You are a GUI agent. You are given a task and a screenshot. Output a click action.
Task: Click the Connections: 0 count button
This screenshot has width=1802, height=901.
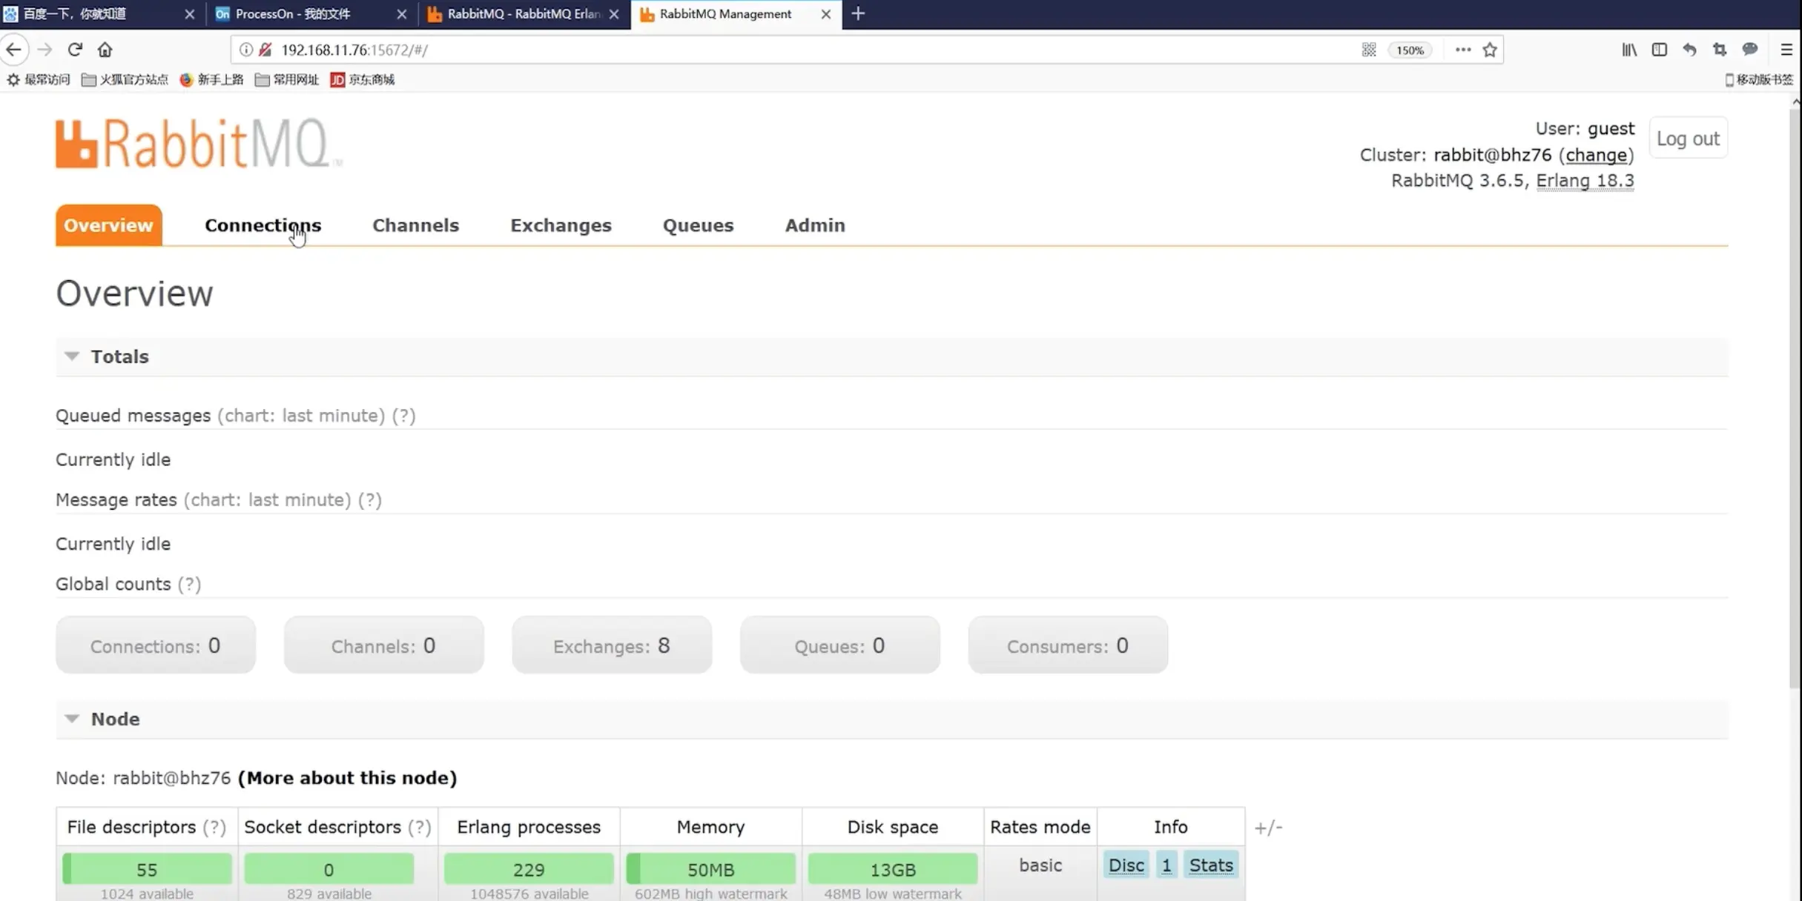click(156, 645)
